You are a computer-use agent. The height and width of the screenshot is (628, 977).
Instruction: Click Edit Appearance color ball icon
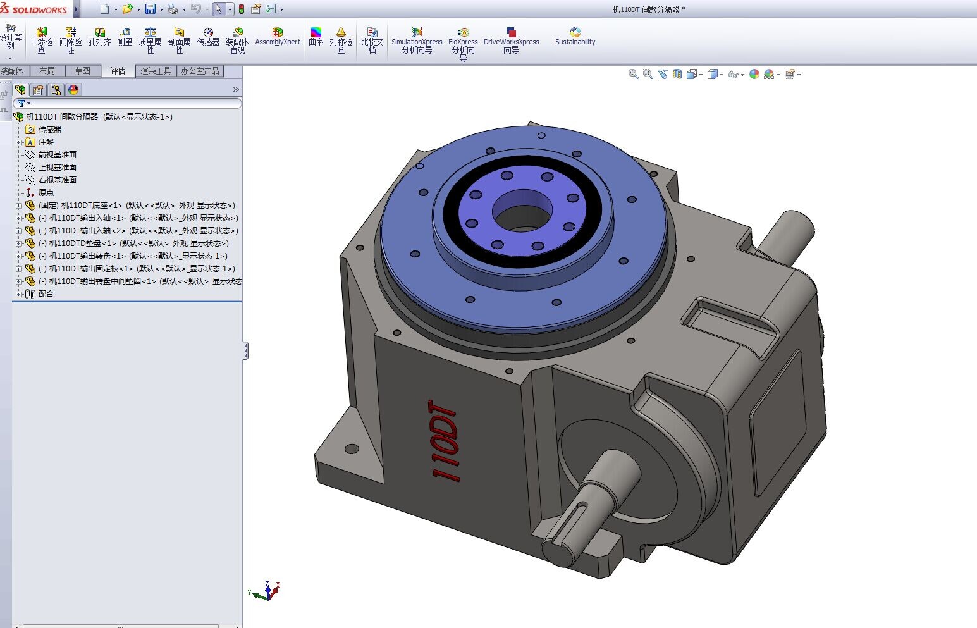coord(754,74)
